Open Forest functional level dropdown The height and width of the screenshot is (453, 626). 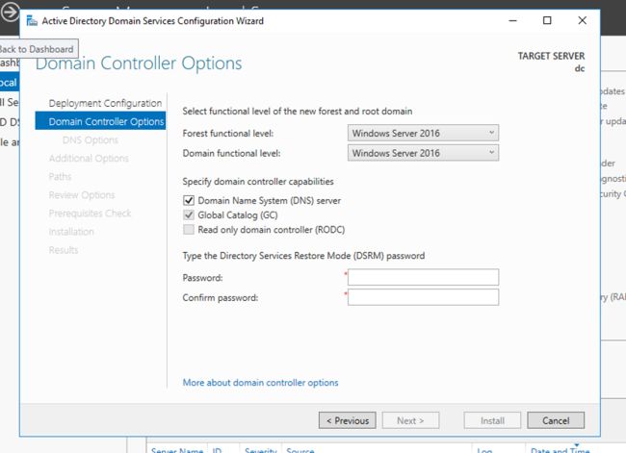coord(423,133)
